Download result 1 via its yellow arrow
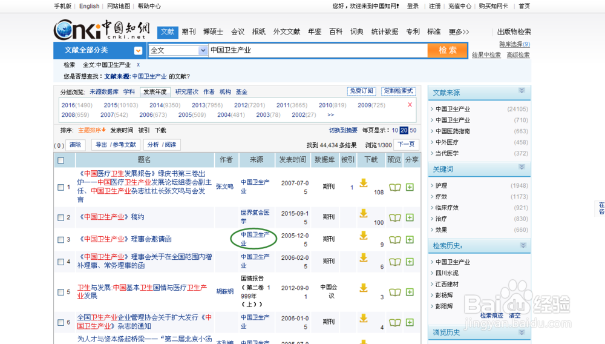 [x=364, y=183]
